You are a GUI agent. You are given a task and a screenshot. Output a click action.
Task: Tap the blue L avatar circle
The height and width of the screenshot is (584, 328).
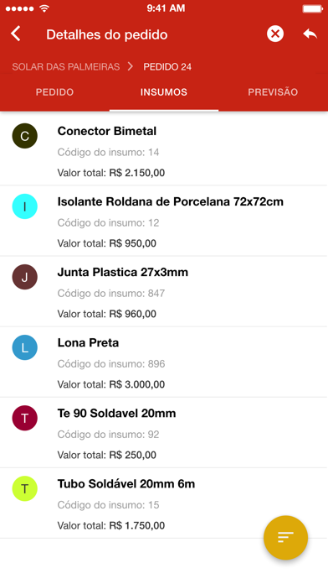tap(24, 347)
